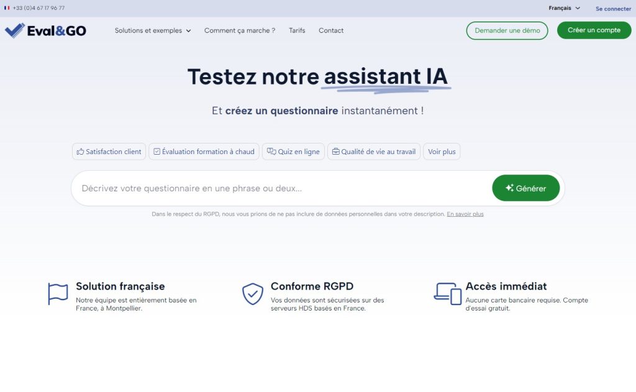Click the Accès immédiat devices icon
The image size is (636, 392).
click(447, 293)
